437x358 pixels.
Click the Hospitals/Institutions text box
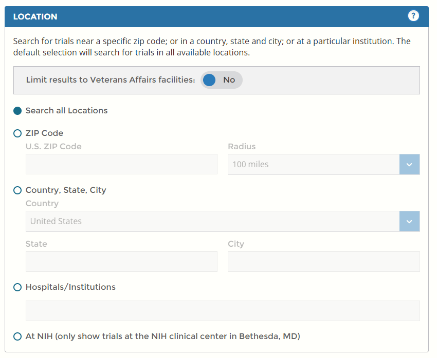[223, 311]
